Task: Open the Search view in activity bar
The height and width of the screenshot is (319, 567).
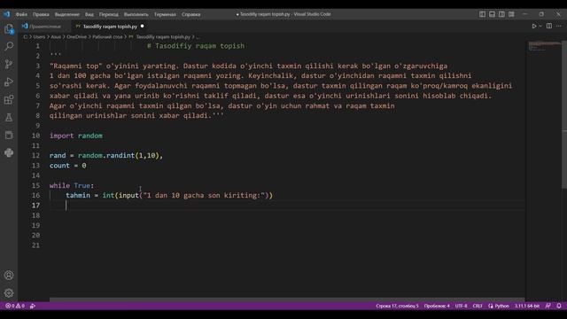Action: pyautogui.click(x=9, y=46)
